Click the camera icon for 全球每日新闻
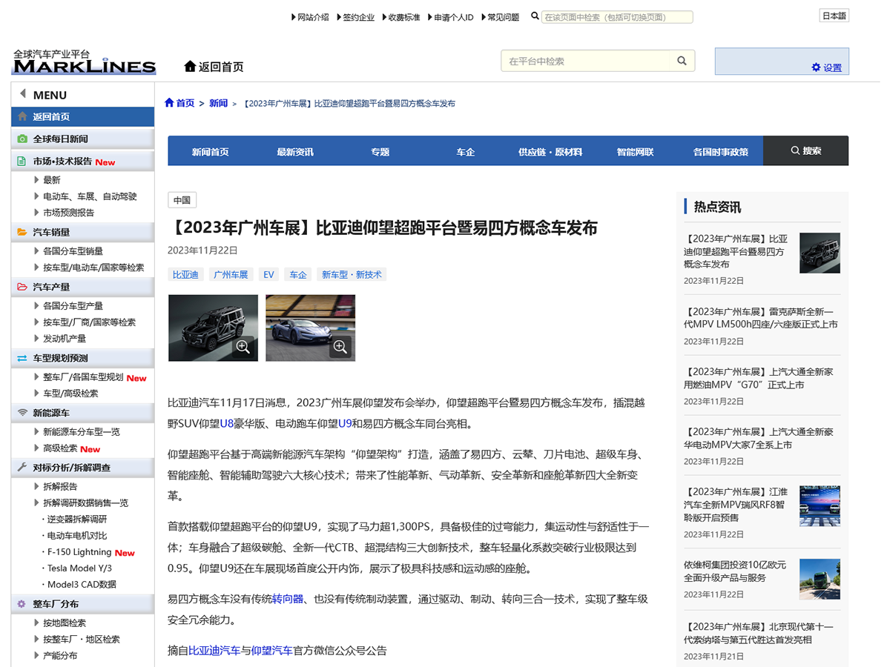The height and width of the screenshot is (667, 890). pos(22,139)
